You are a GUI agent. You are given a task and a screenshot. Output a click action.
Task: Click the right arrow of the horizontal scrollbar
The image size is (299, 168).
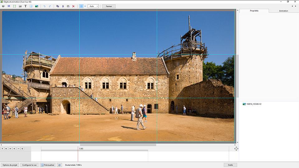(235, 145)
